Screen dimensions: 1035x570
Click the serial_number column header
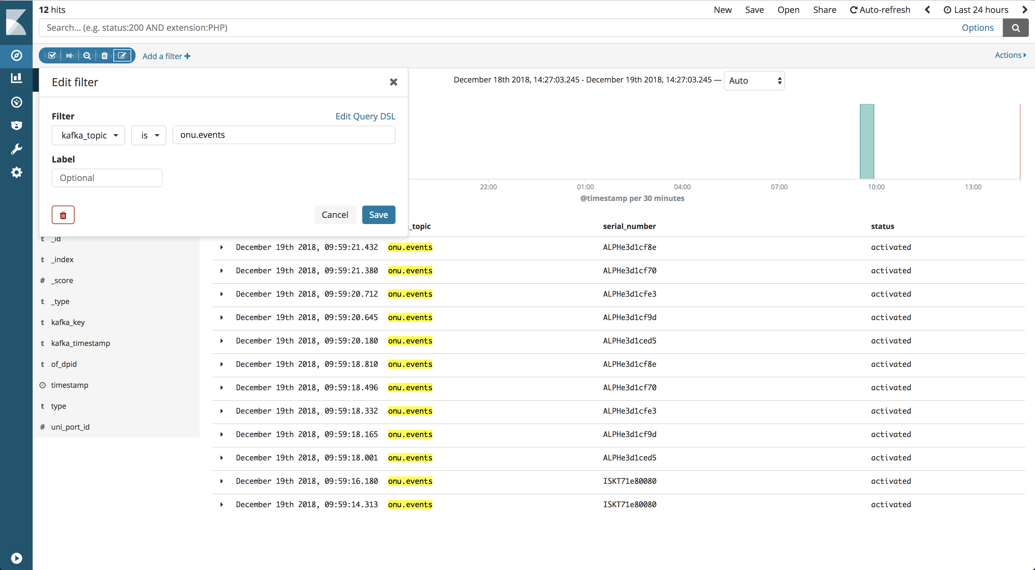(629, 227)
